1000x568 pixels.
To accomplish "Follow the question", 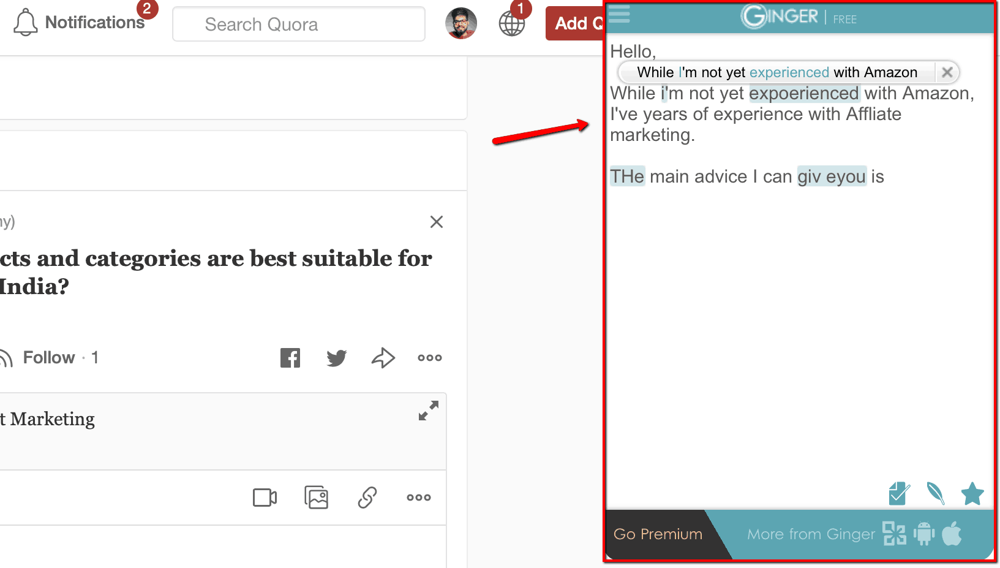I will click(48, 357).
